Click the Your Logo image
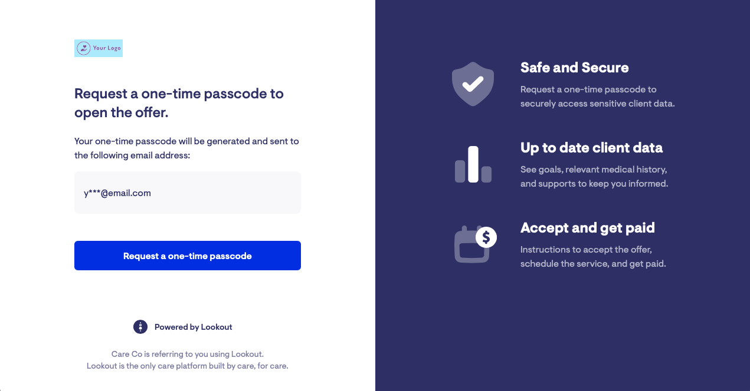 [x=99, y=48]
